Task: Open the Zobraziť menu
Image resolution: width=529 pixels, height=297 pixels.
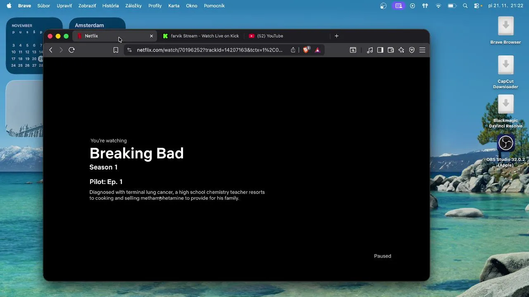Action: (x=87, y=6)
